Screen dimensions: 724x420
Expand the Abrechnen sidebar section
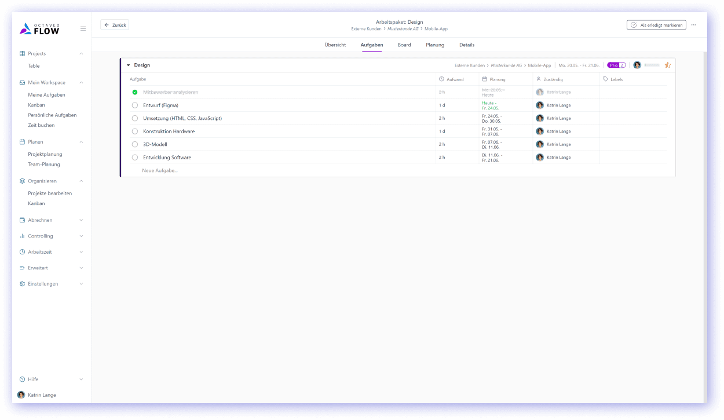coord(81,220)
